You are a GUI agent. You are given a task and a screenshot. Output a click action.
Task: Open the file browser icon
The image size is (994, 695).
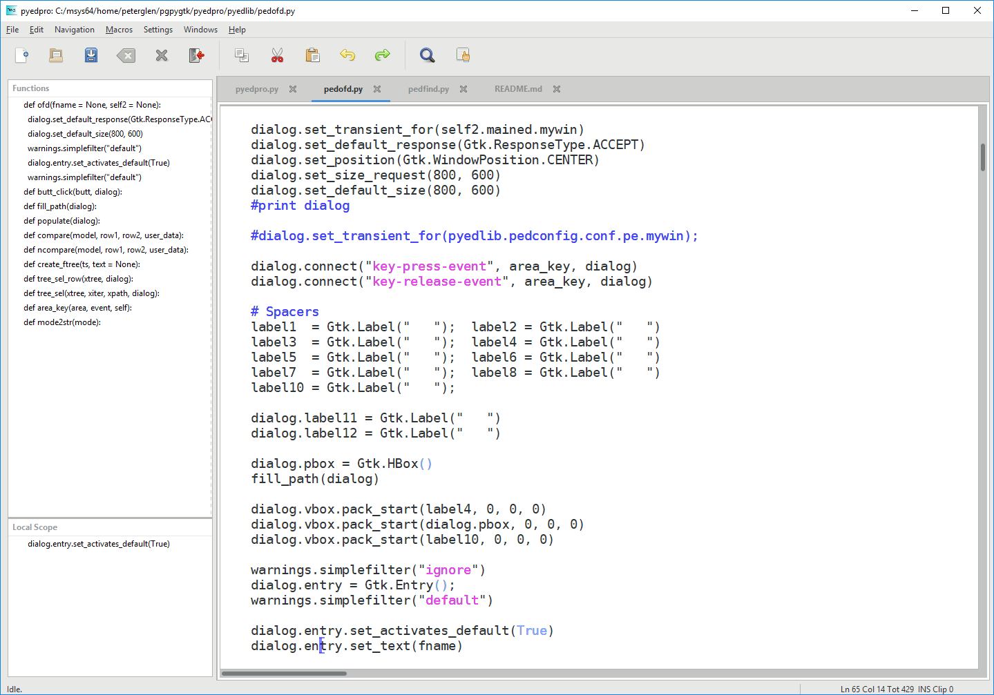[55, 55]
